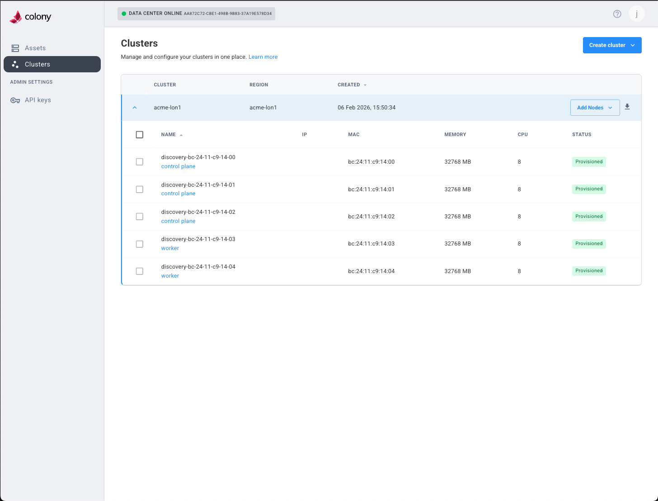This screenshot has height=501, width=658.
Task: Click the data center online status indicator
Action: (196, 14)
